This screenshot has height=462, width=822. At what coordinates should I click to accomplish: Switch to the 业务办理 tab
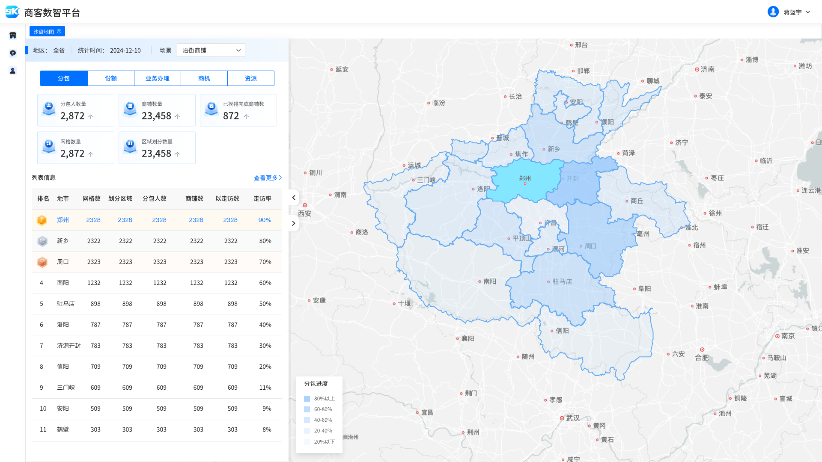(x=158, y=78)
